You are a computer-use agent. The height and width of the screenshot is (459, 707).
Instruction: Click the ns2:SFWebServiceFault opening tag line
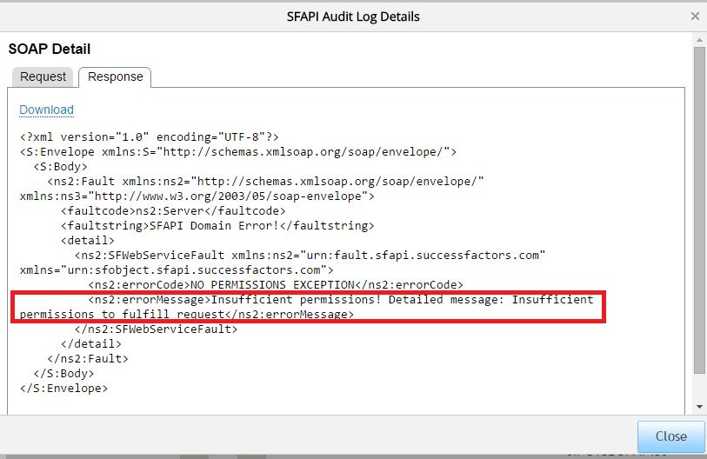tap(310, 256)
